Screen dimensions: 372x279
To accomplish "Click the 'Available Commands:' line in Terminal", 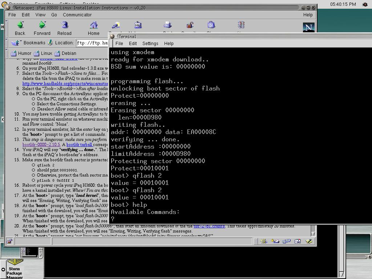I will click(145, 212).
